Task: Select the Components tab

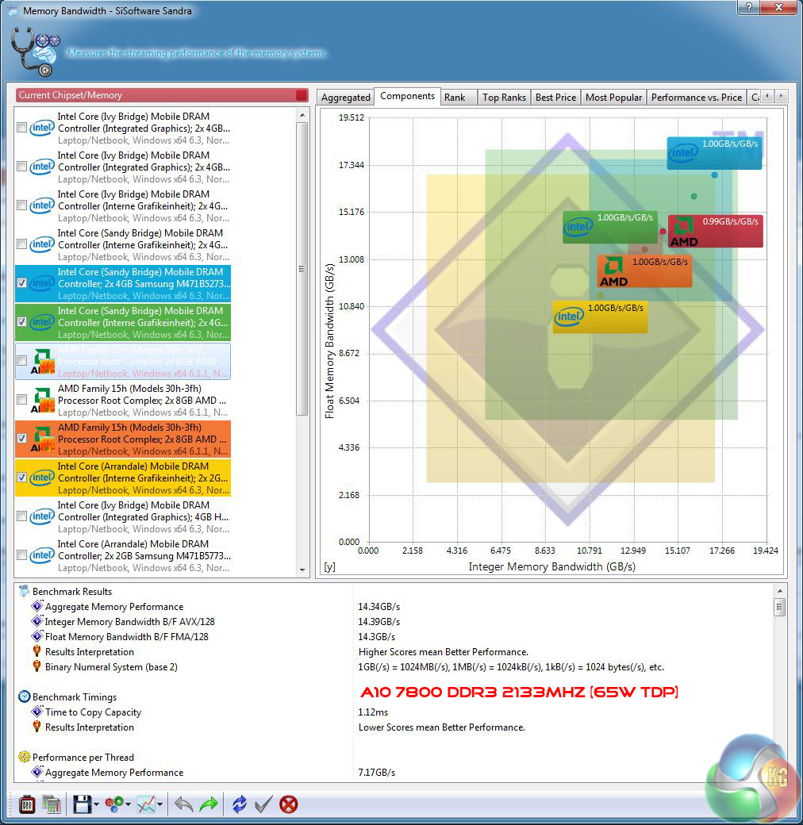Action: (407, 96)
